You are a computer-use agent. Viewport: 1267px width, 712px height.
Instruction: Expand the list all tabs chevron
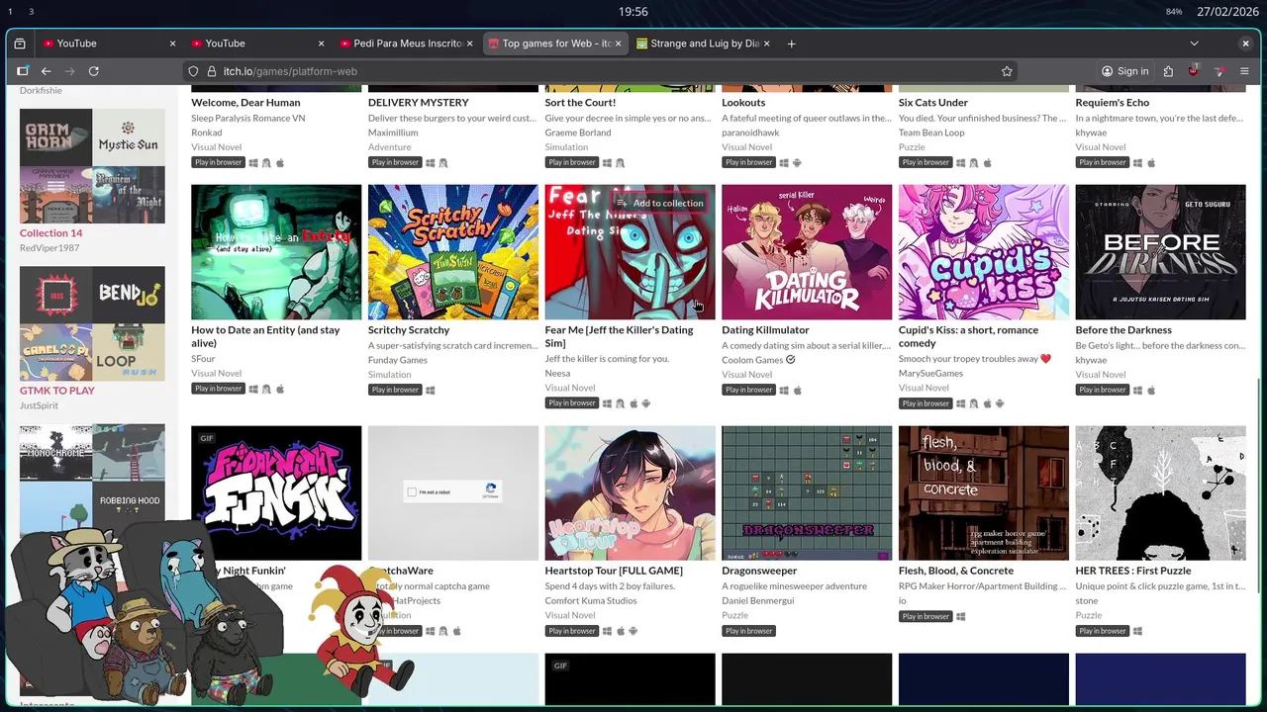[1194, 44]
